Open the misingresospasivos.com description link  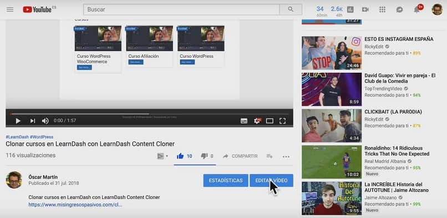click(x=75, y=205)
